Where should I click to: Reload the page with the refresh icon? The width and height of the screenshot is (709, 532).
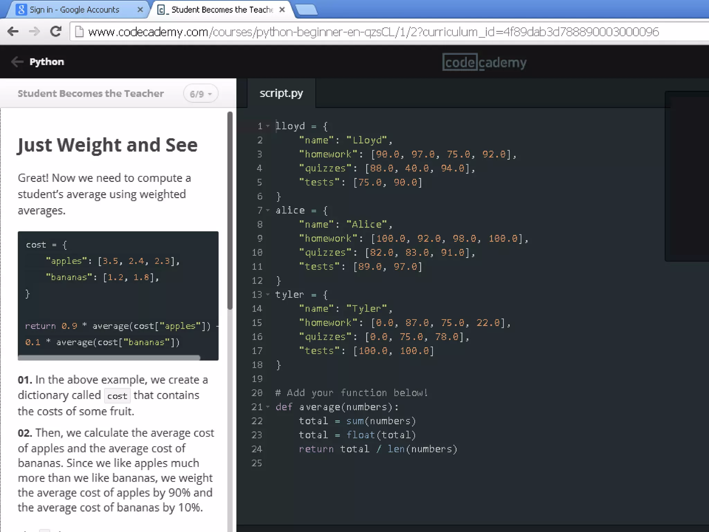tap(55, 32)
